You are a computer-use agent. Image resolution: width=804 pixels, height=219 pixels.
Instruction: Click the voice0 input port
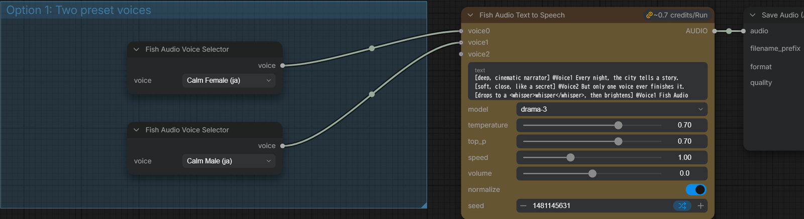point(461,31)
